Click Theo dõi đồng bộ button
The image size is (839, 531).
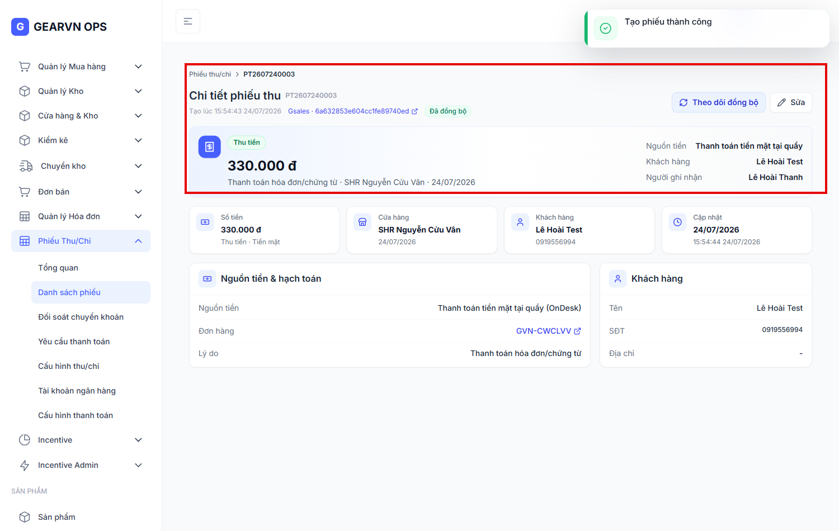719,102
